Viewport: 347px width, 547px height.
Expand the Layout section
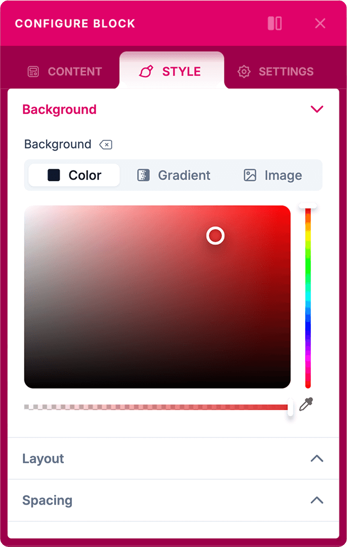point(317,458)
